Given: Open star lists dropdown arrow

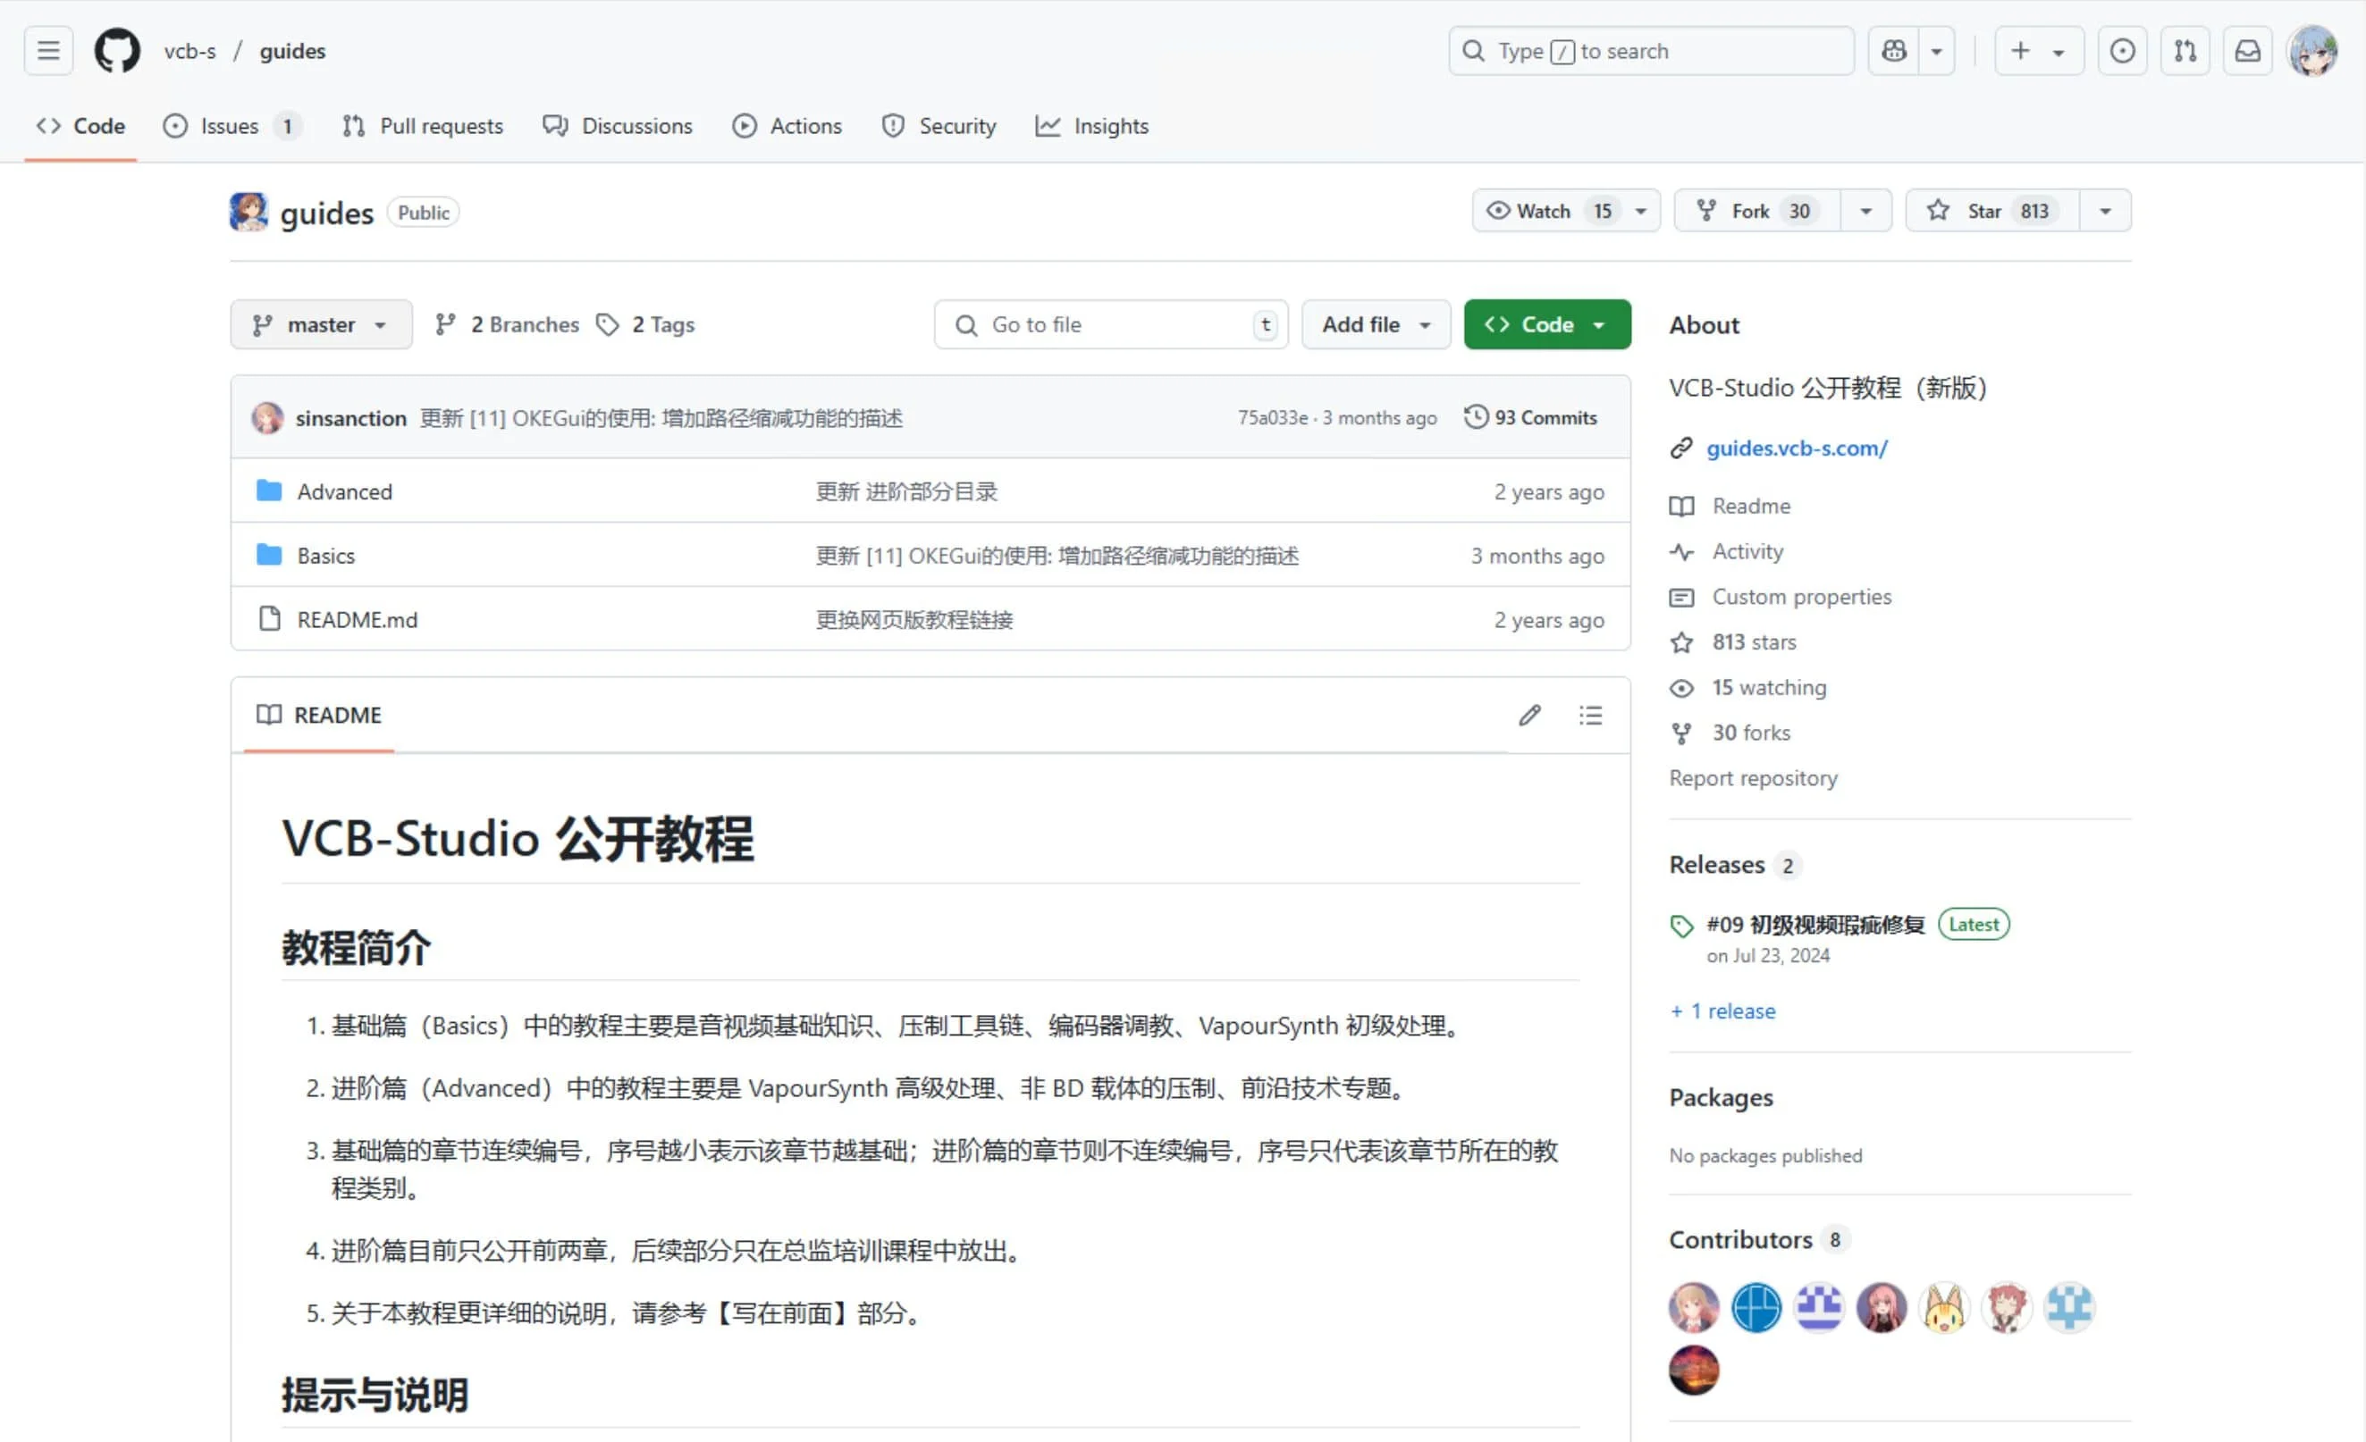Looking at the screenshot, I should coord(2105,210).
